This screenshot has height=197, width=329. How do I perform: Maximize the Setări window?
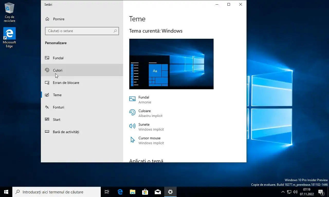[x=229, y=4]
